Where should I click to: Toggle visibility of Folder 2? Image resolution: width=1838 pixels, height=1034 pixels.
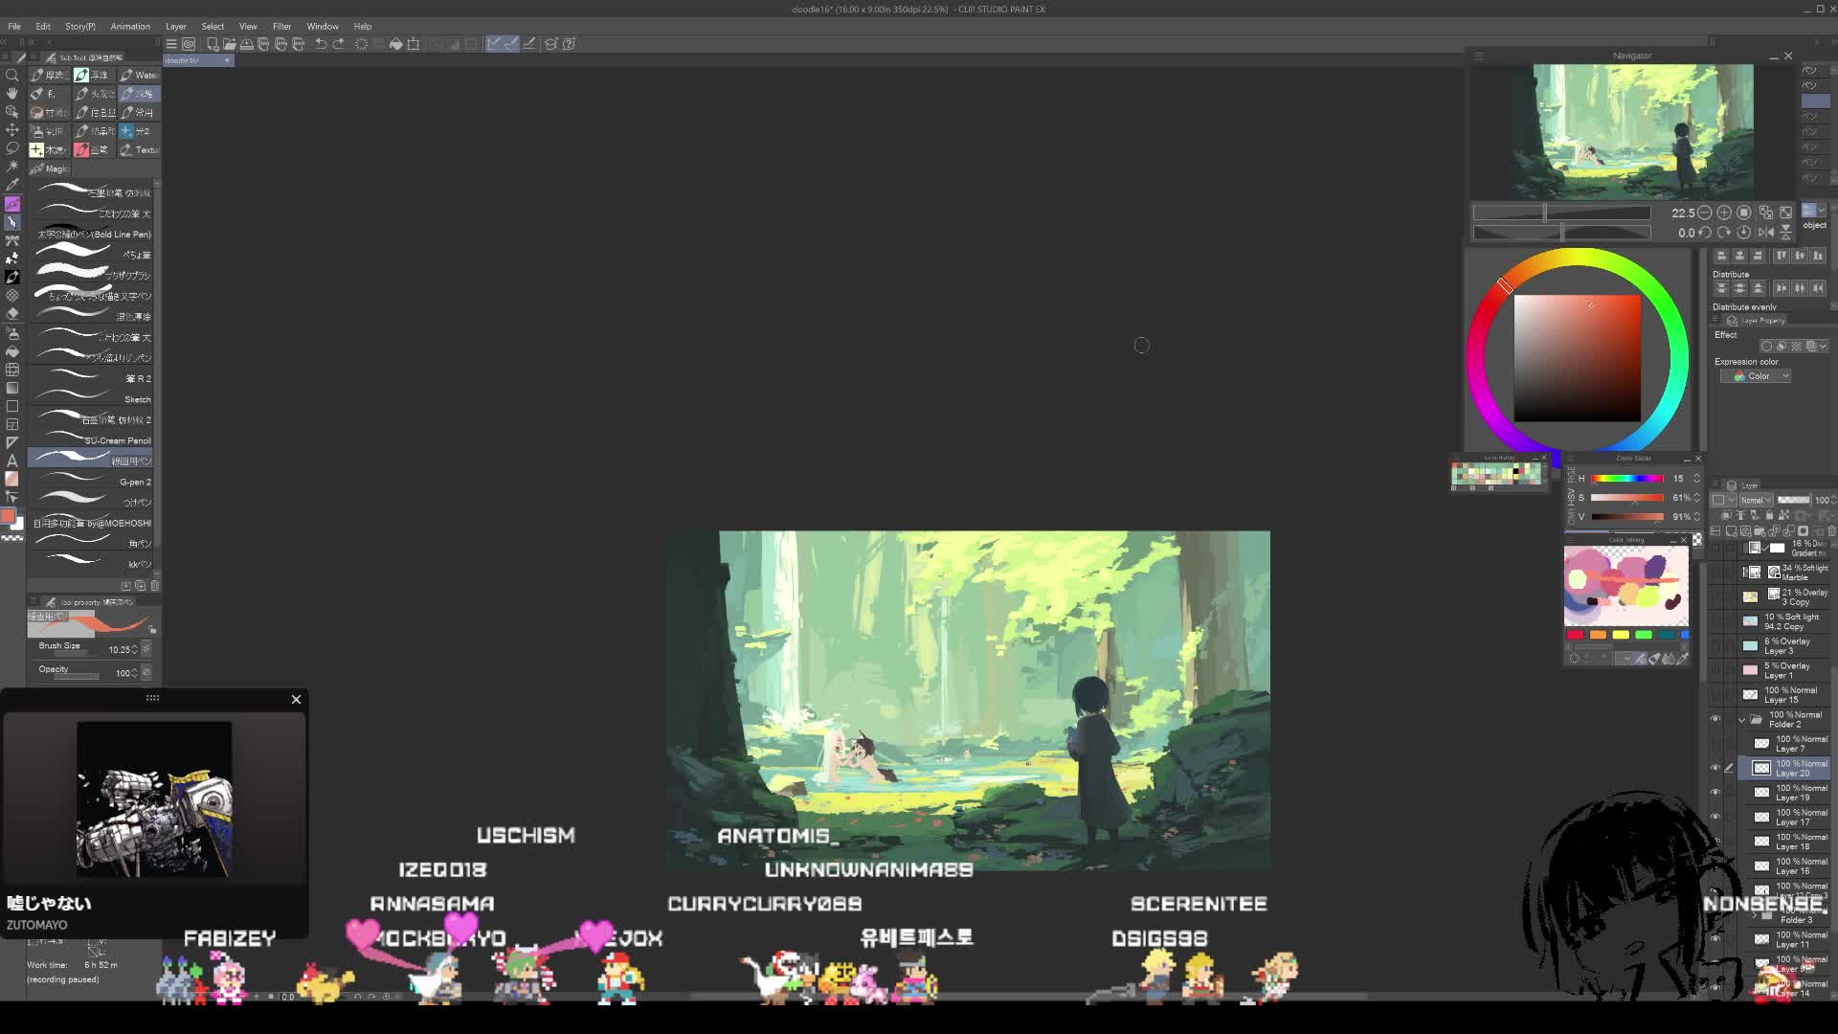[x=1715, y=719]
